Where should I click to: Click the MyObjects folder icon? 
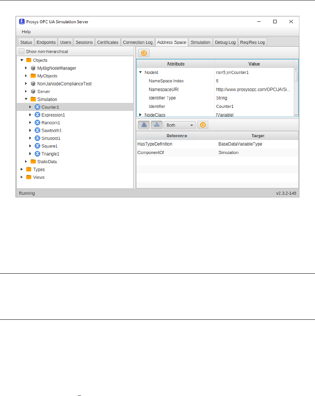point(33,76)
